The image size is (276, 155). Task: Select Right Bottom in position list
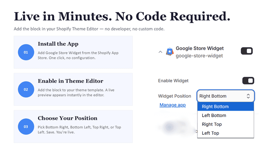[x=226, y=106]
